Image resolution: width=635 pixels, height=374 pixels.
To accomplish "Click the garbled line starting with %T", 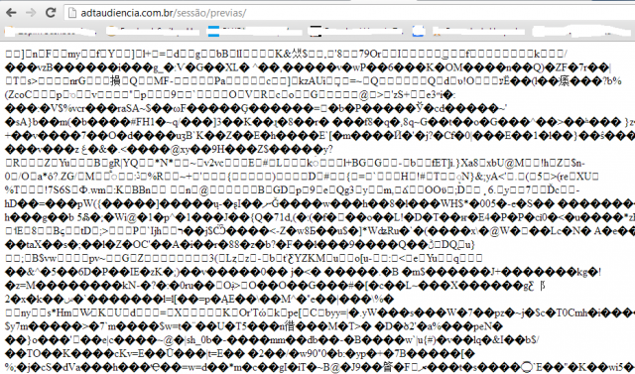I will [x=293, y=189].
